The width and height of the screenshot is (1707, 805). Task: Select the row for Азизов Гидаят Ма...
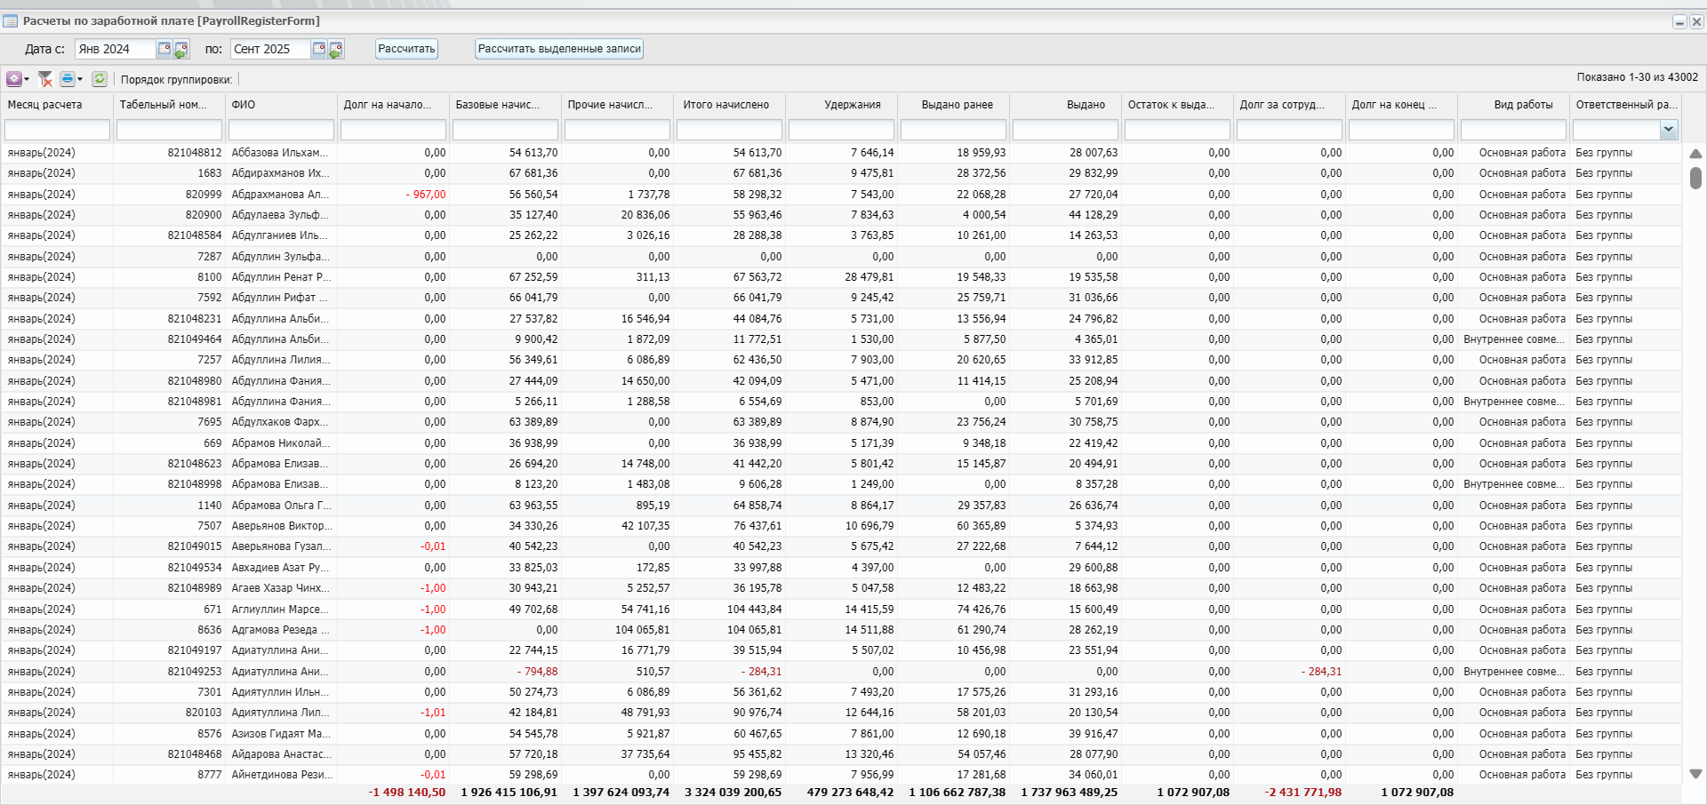point(841,734)
